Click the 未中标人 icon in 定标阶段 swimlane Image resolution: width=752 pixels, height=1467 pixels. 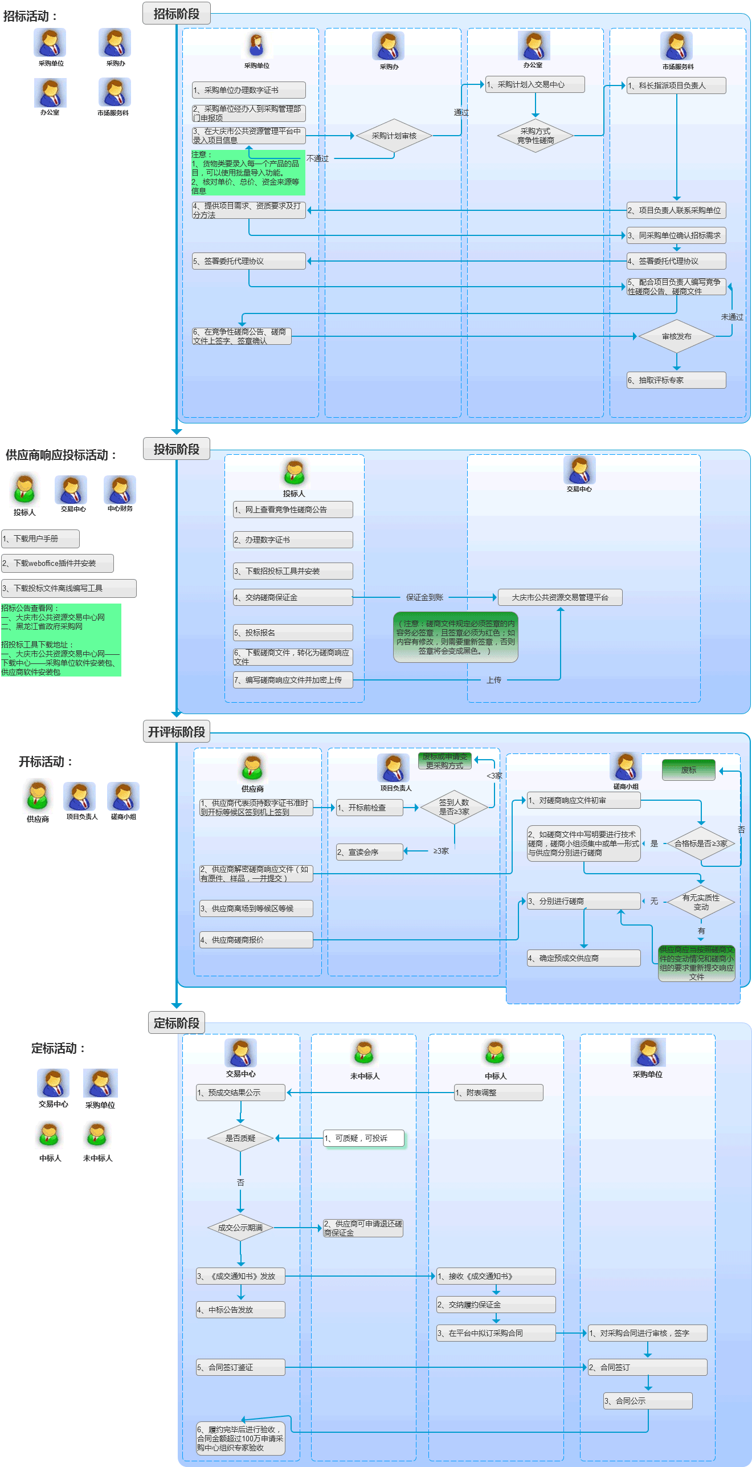point(364,1053)
